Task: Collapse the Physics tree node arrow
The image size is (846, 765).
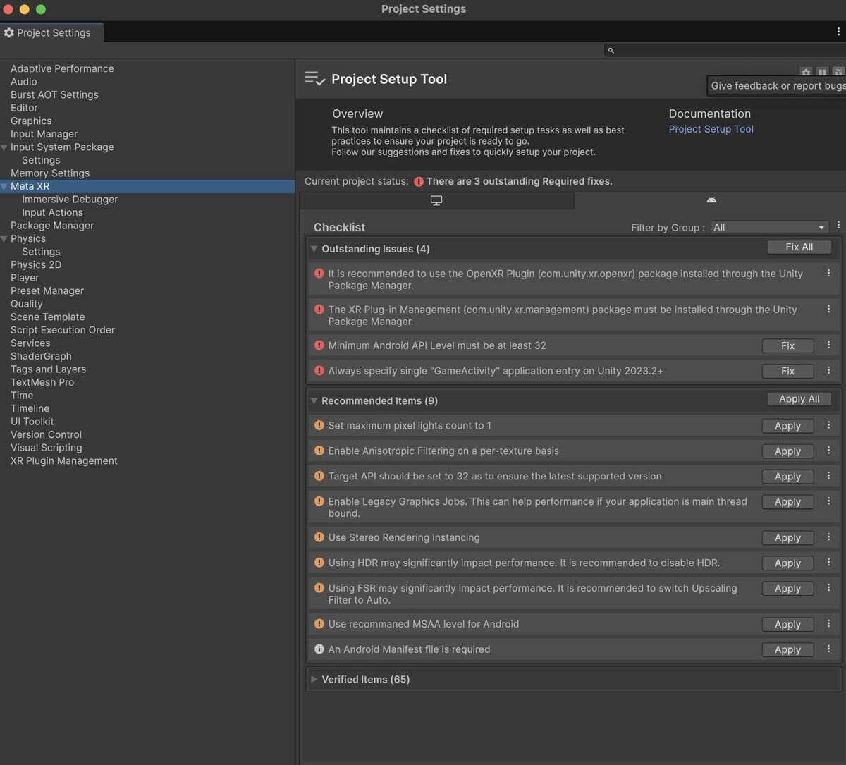Action: pos(4,239)
